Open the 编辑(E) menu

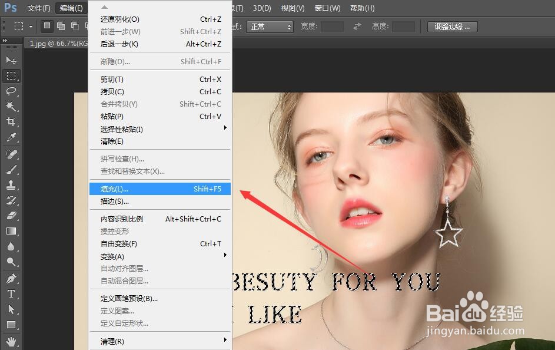coord(71,8)
